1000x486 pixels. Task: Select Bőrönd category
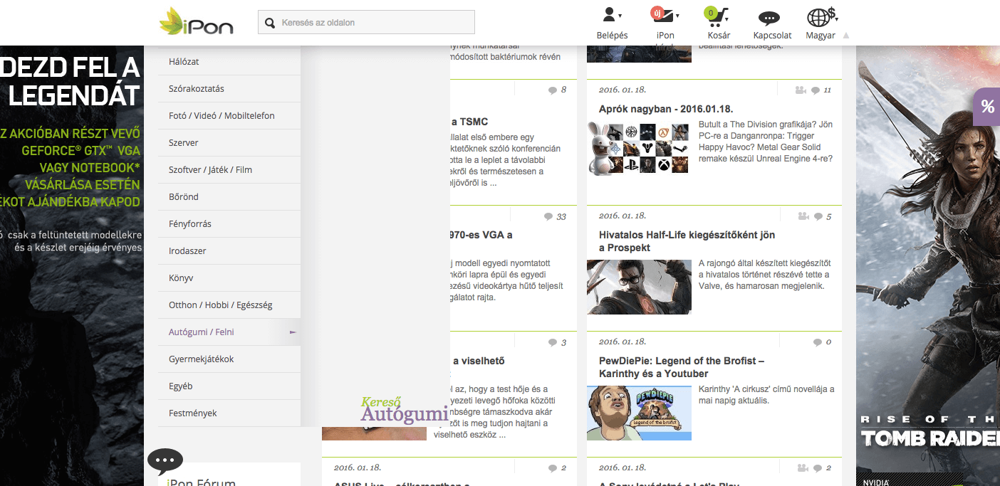229,197
